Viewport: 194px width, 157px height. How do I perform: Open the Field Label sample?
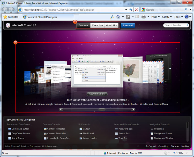(x=87, y=134)
